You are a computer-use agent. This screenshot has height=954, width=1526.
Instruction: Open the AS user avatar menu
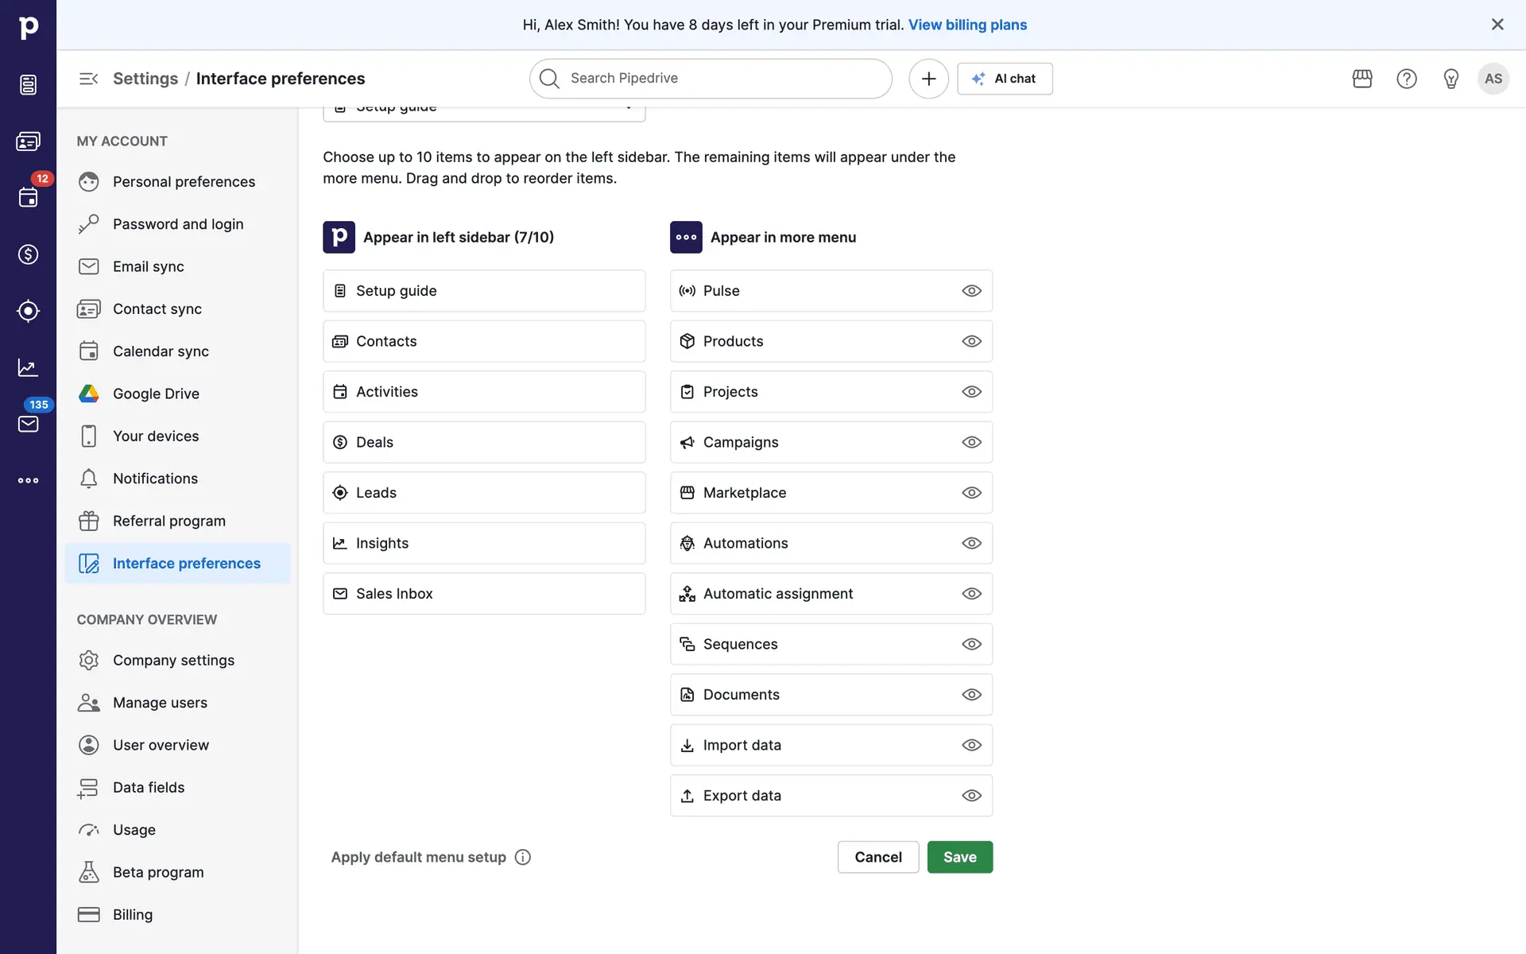(1493, 79)
